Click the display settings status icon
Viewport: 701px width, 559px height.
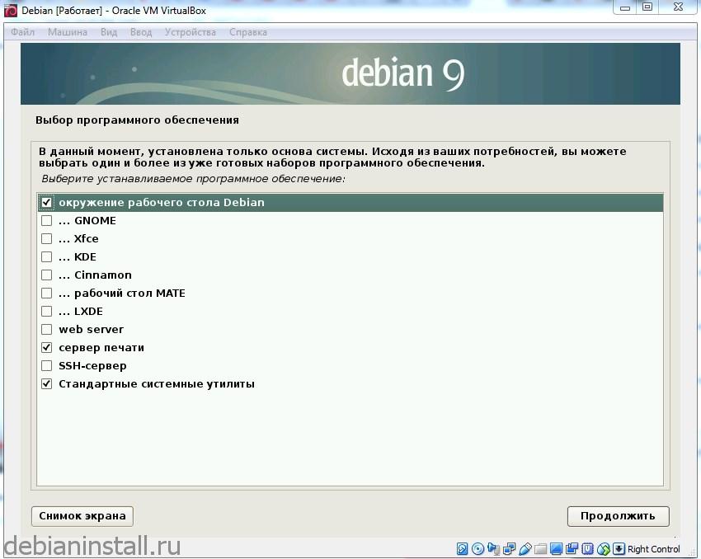click(x=558, y=549)
